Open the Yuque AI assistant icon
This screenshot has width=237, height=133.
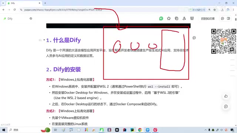pyautogui.click(x=161, y=18)
